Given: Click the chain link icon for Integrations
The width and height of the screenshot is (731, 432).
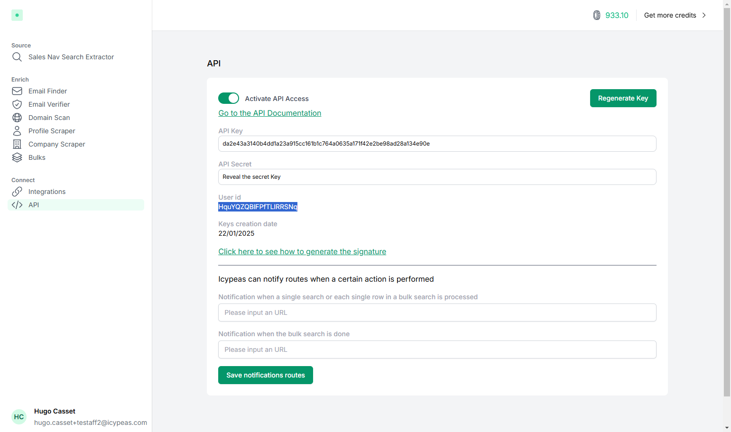Looking at the screenshot, I should tap(17, 192).
